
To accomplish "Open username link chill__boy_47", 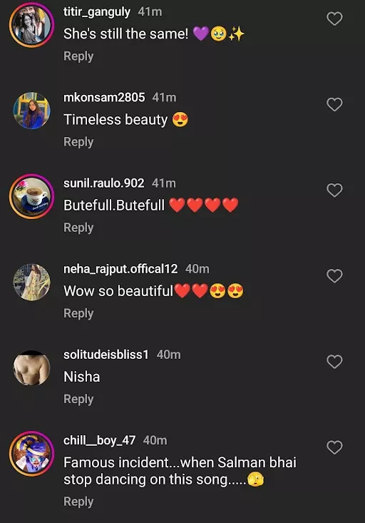I will tap(99, 441).
